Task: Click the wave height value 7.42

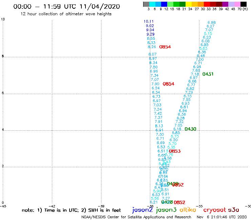Action: pyautogui.click(x=158, y=113)
